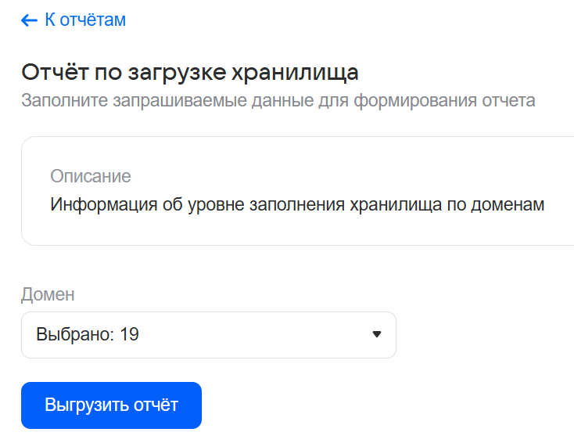Click the dropdown triangle in Домен field
Image resolution: width=574 pixels, height=443 pixels.
pyautogui.click(x=376, y=335)
